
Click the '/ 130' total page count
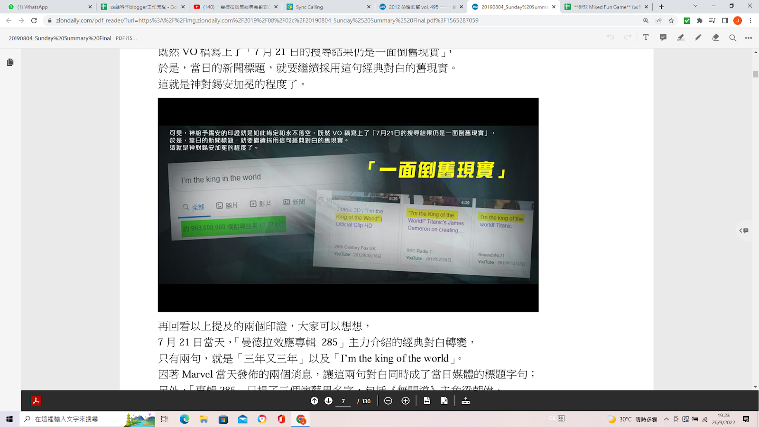tap(364, 401)
